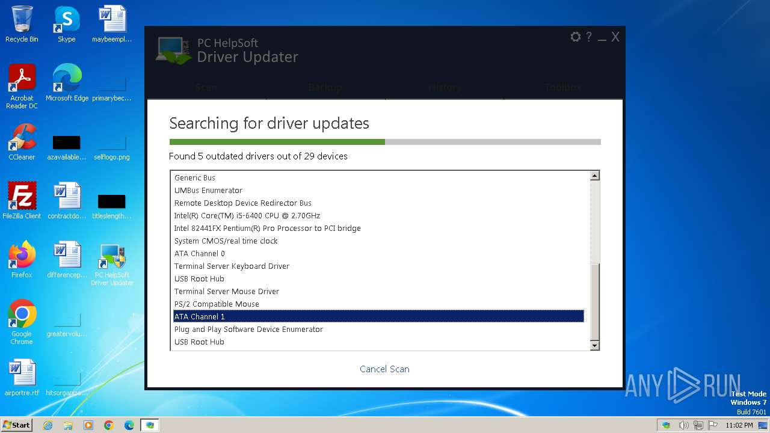Viewport: 770px width, 433px height.
Task: Open Internet Explorer in taskbar
Action: pos(48,425)
